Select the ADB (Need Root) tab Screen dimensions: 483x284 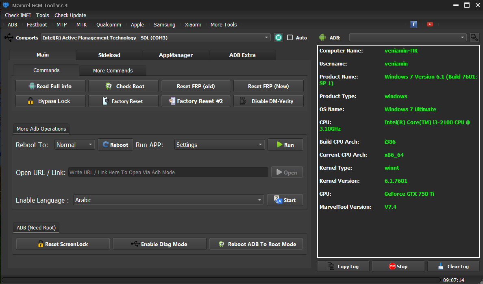[x=36, y=227]
